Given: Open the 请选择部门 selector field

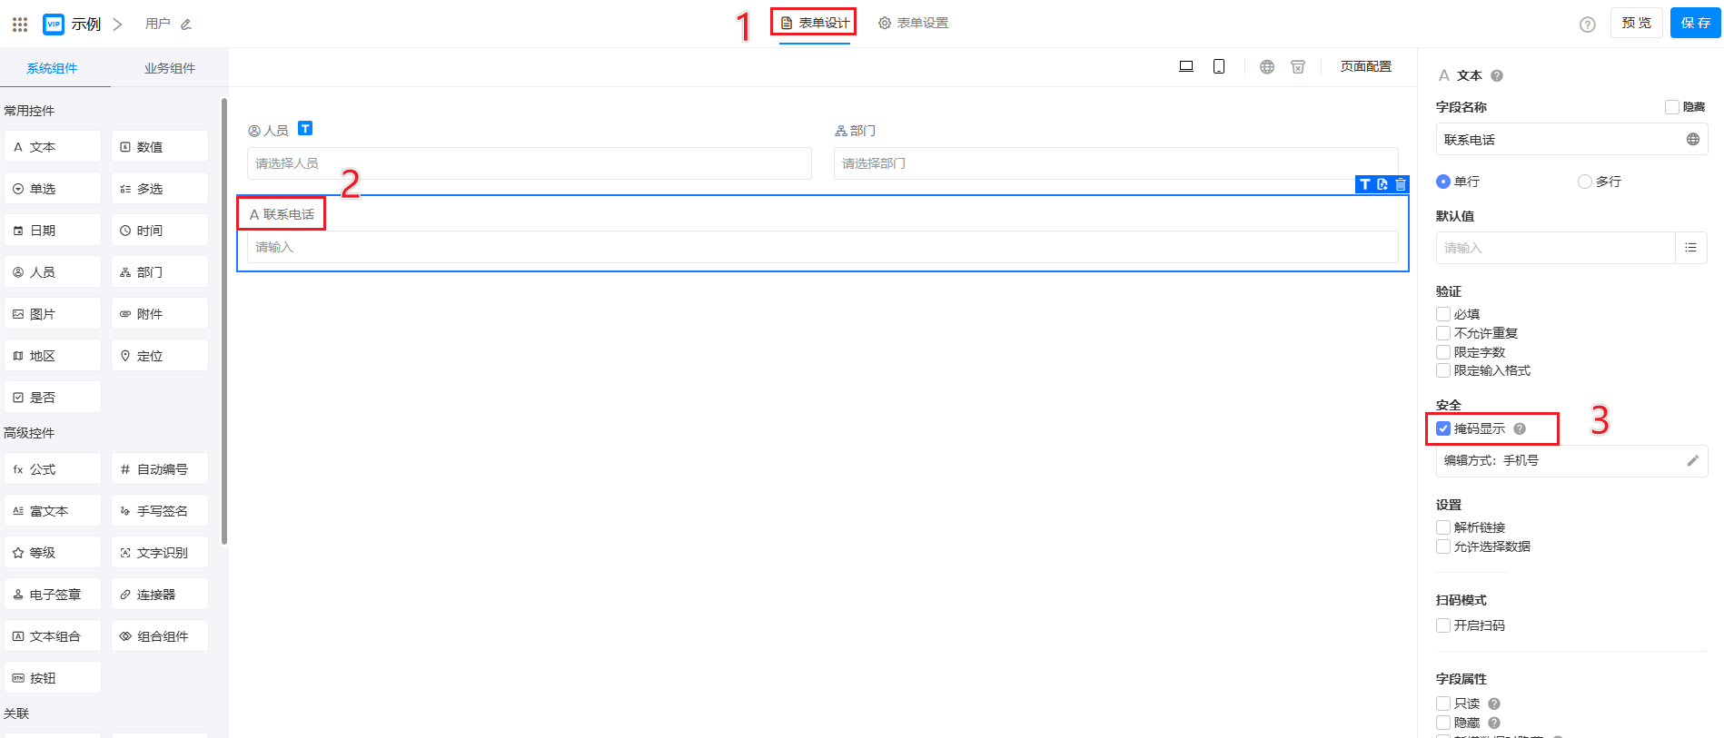Looking at the screenshot, I should [1115, 163].
